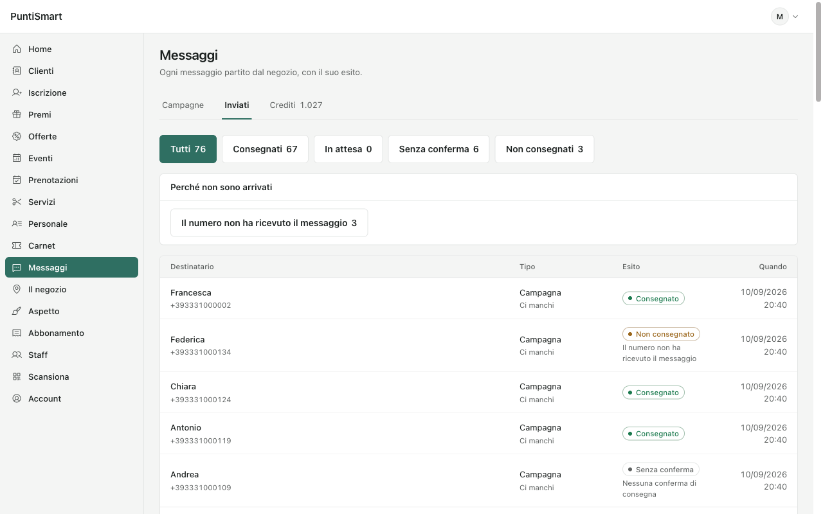This screenshot has height=514, width=823.
Task: Click the Tipo column header
Action: (x=527, y=267)
